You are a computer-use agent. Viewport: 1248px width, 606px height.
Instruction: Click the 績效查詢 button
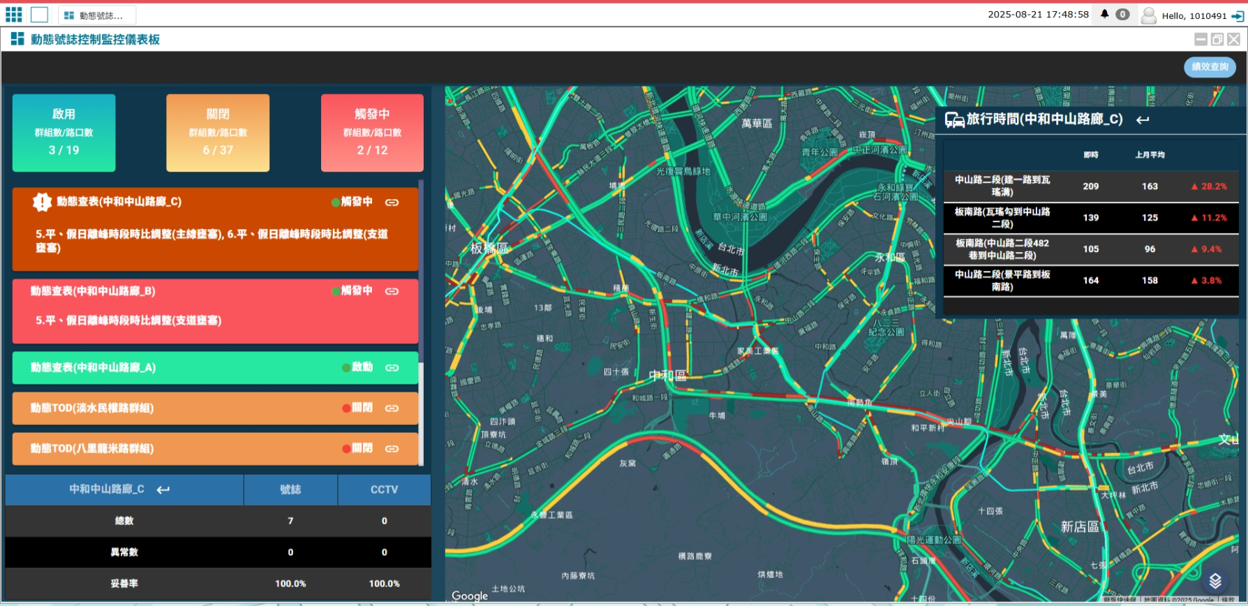point(1210,67)
